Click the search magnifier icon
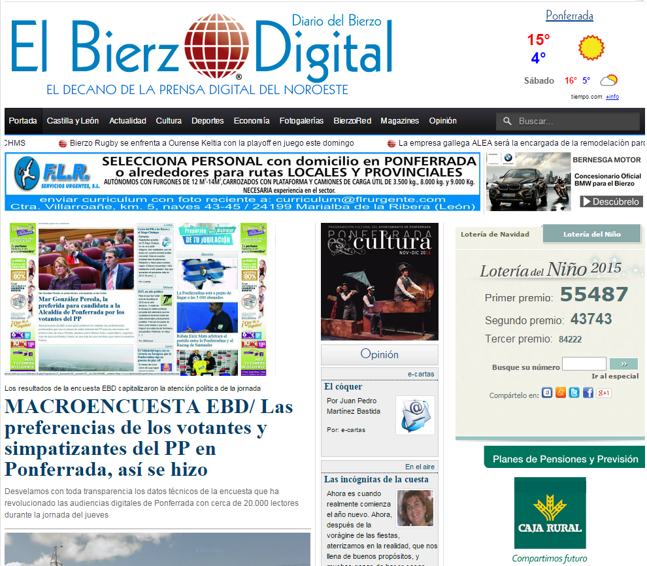Screen dimensions: 647x566 (507, 122)
